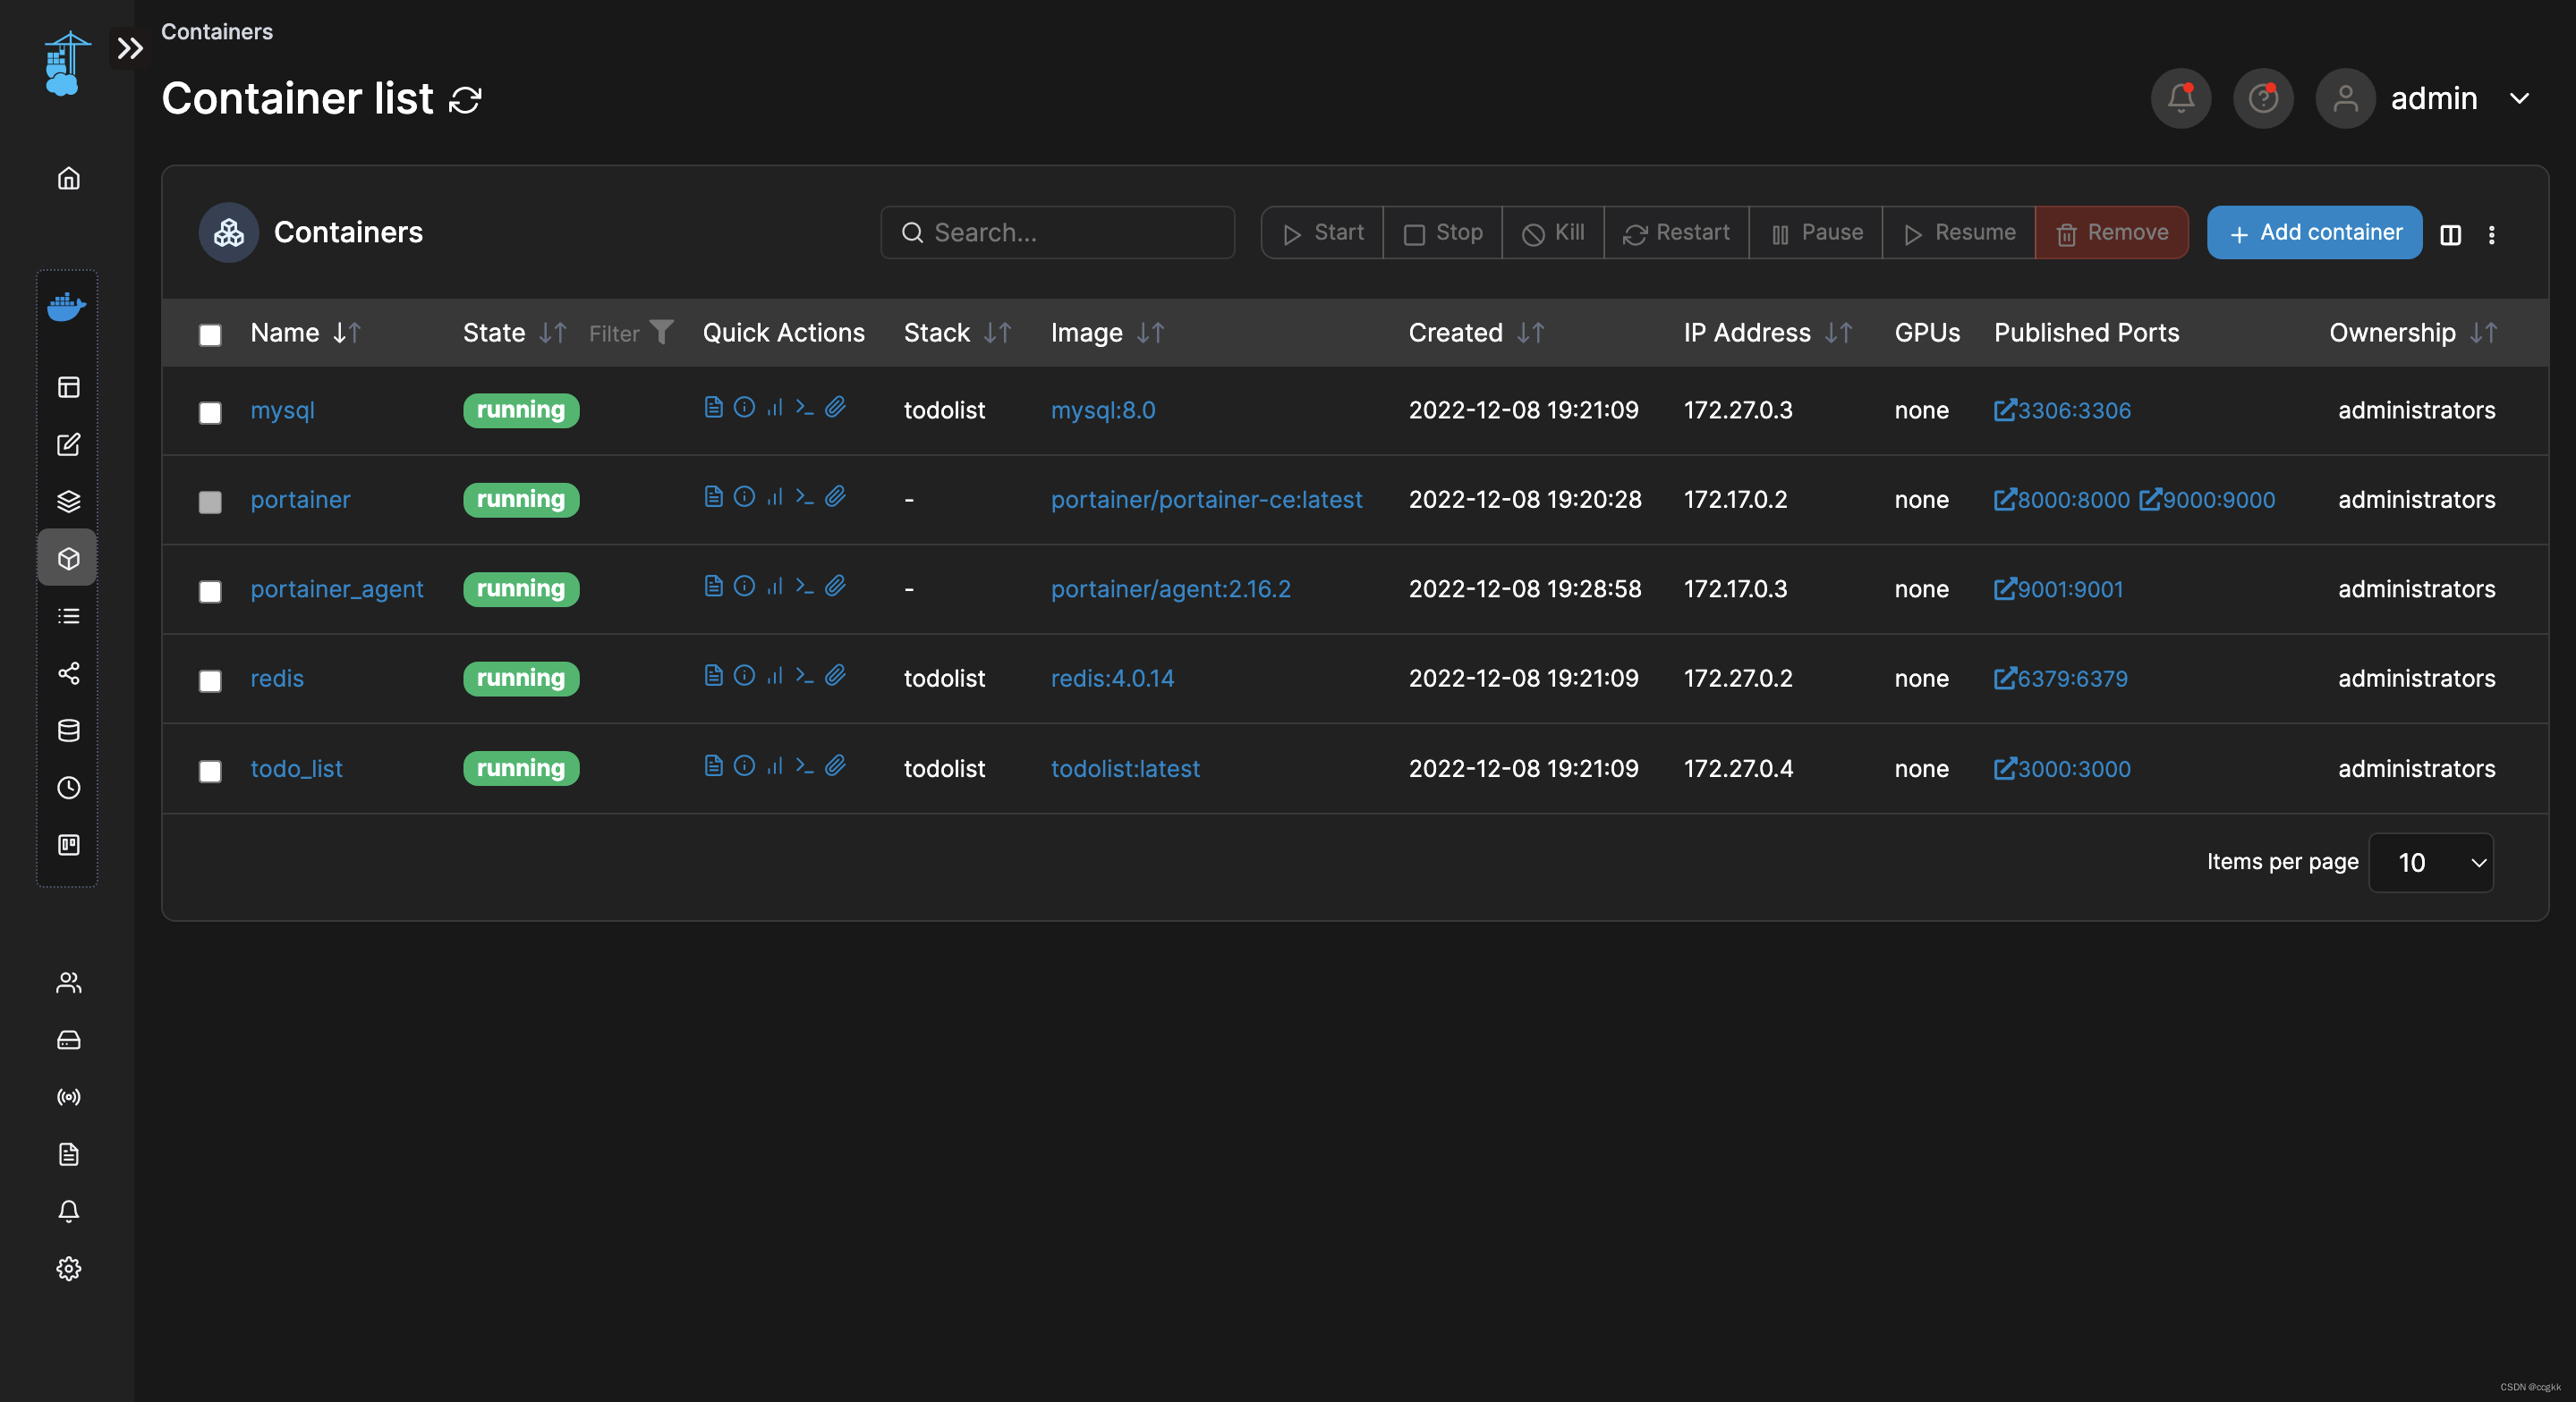Sort by State column

click(553, 333)
